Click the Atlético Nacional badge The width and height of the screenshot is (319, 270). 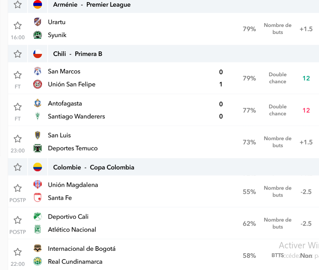(x=38, y=229)
